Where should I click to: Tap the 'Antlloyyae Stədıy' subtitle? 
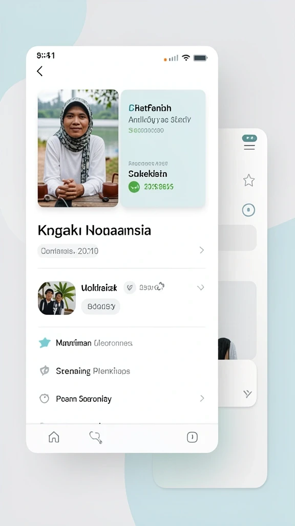pos(160,120)
